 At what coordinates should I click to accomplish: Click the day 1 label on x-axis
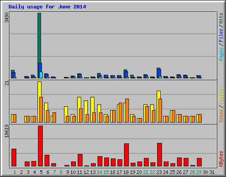pyautogui.click(x=15, y=172)
